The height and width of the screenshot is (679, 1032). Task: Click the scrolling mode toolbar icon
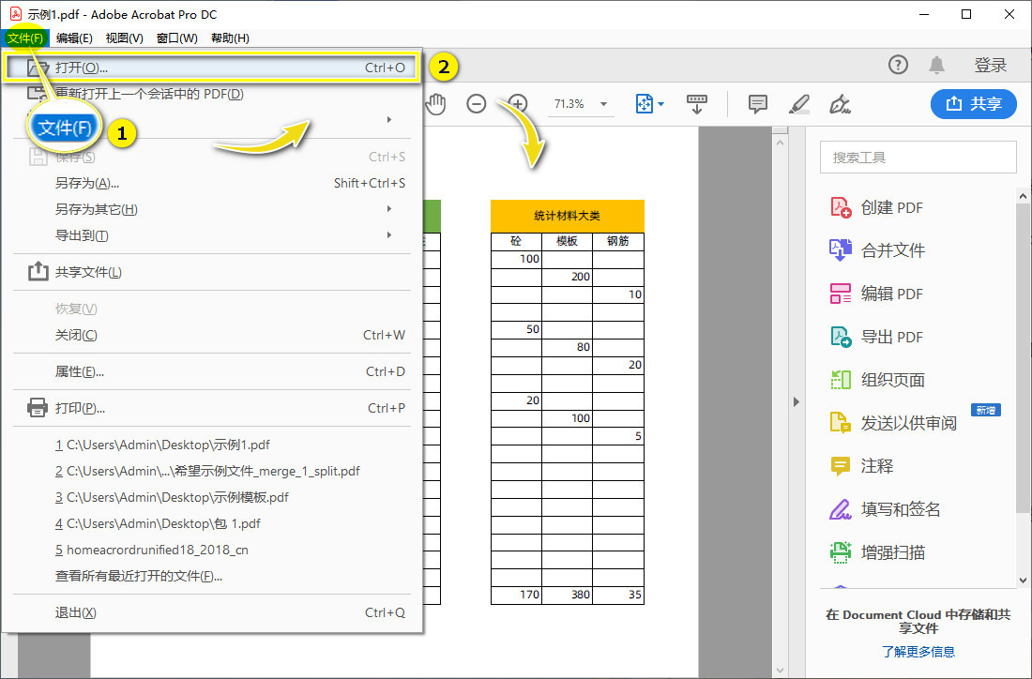pos(697,104)
